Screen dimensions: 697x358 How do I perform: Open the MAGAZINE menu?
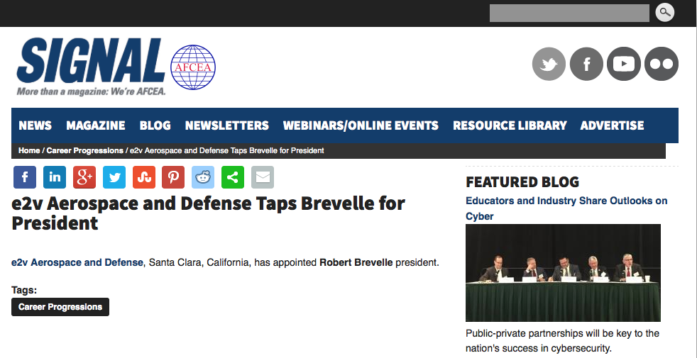[x=96, y=125]
